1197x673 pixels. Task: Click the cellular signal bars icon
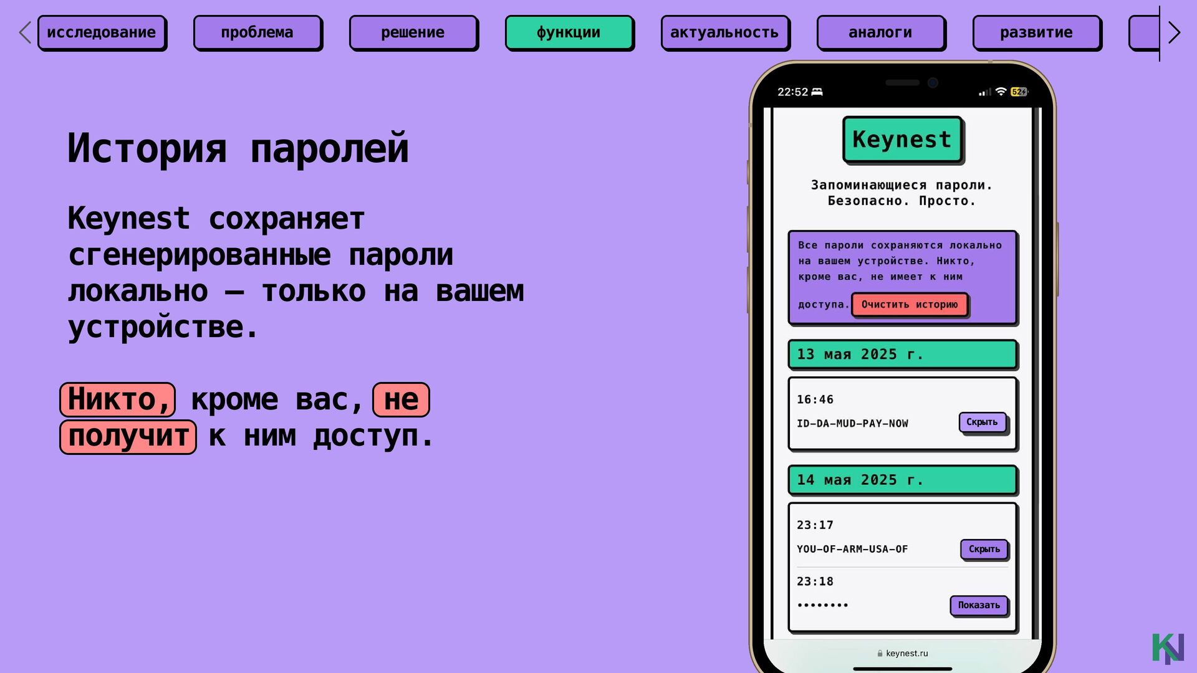pyautogui.click(x=985, y=92)
